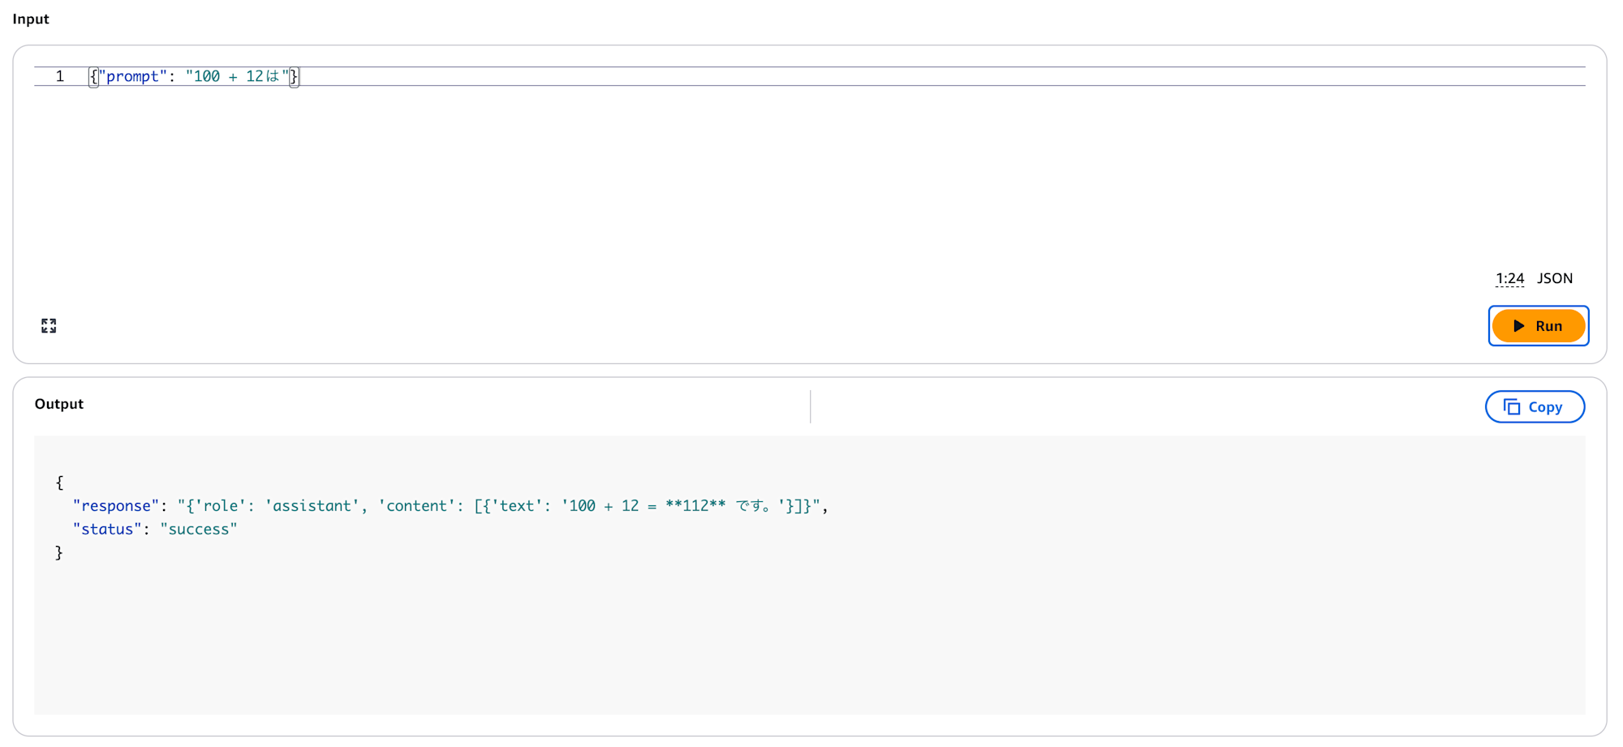This screenshot has height=747, width=1623.
Task: Click the Output panel header label
Action: click(x=58, y=404)
